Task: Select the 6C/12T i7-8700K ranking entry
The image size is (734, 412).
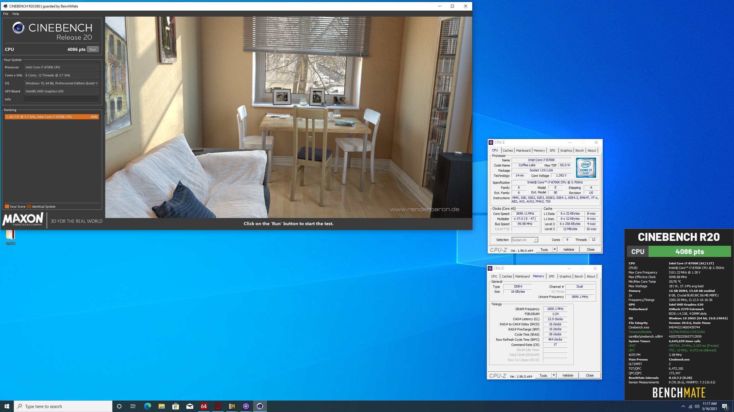Action: 52,117
